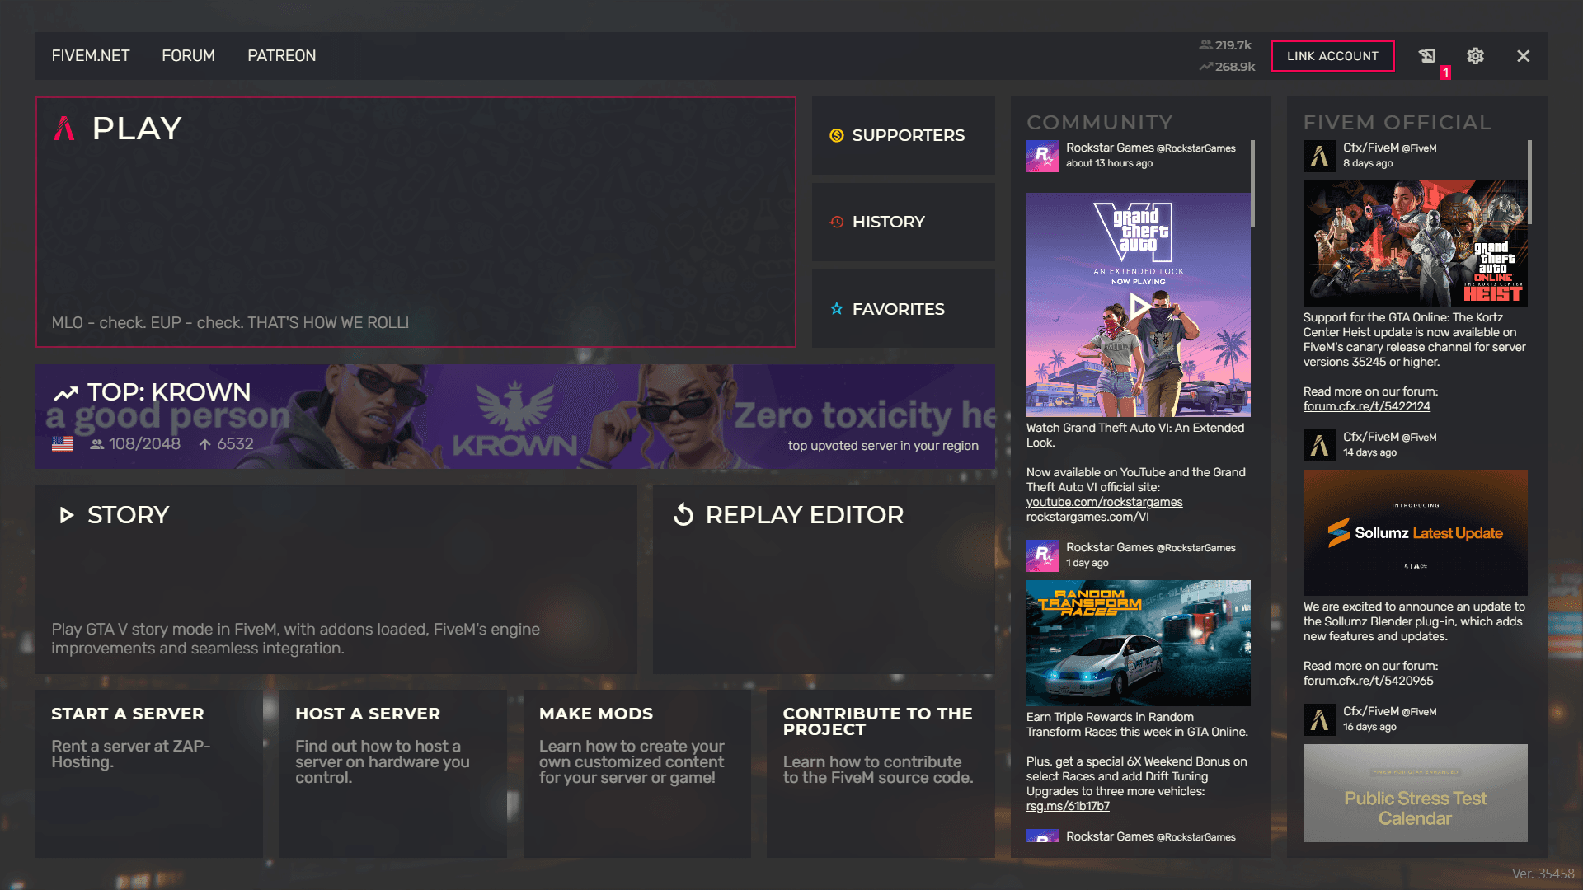Click Rockstar Games avatar on the 13 hours ago post
Screen dimensions: 1583x890
tap(1042, 156)
